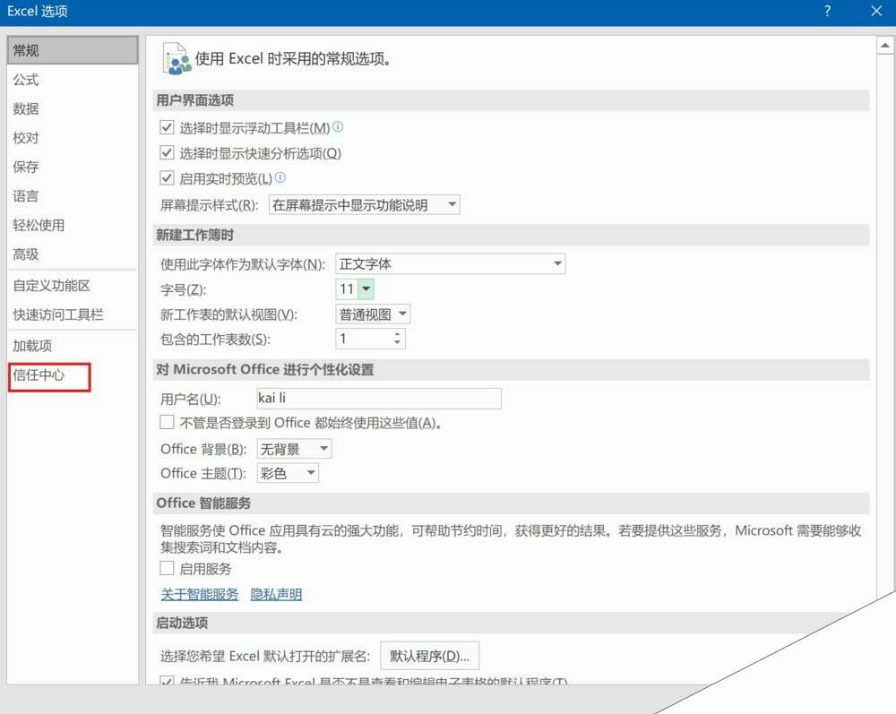Select 数据 category in sidebar
Viewport: 896px width, 714px height.
click(x=73, y=108)
